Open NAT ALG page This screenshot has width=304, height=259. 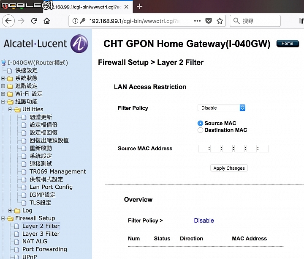point(35,241)
